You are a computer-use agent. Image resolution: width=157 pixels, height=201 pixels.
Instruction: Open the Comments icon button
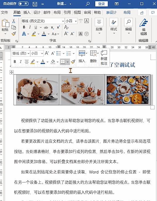tap(153, 13)
